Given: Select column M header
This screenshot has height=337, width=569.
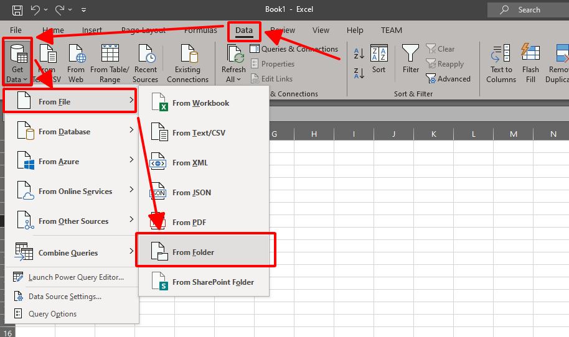Looking at the screenshot, I should coord(514,134).
